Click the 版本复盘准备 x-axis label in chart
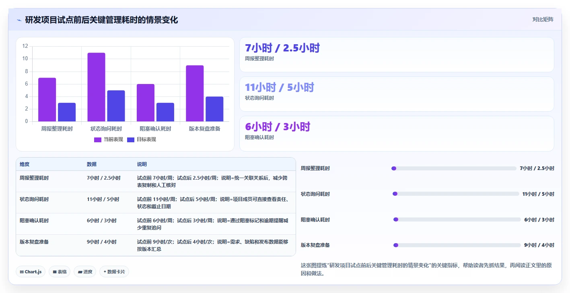The height and width of the screenshot is (293, 570). pyautogui.click(x=205, y=129)
